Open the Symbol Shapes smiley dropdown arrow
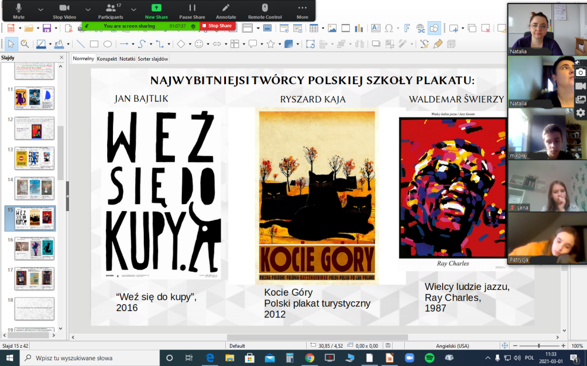Screen dimensions: 587x366 coord(208,44)
